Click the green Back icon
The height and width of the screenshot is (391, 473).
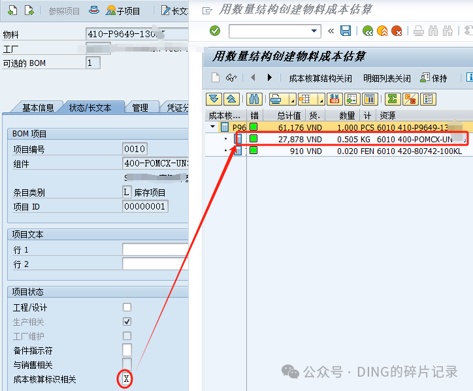point(368,31)
